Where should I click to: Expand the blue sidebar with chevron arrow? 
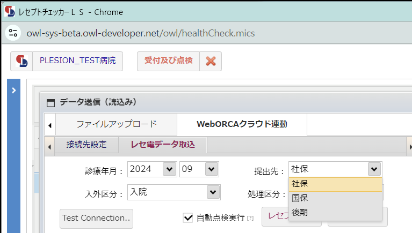point(13,91)
